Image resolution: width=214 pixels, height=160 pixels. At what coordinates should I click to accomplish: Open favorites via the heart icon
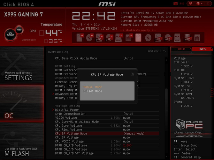point(191,4)
